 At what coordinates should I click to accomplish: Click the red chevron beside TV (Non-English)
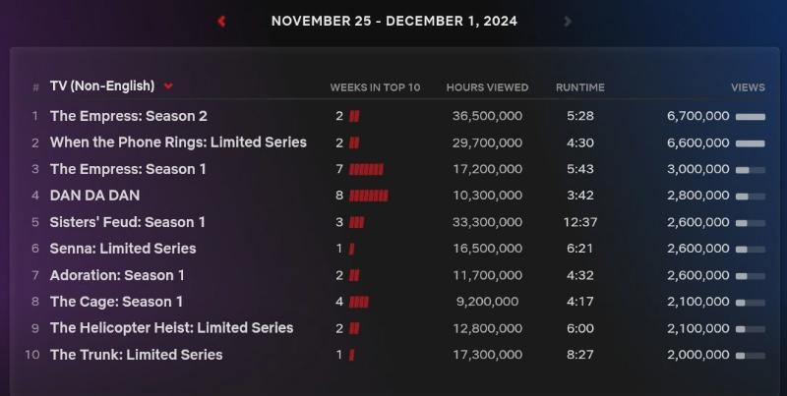168,86
